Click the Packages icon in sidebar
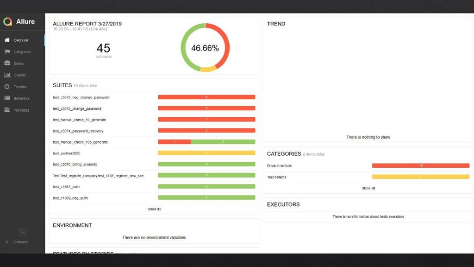Image resolution: width=474 pixels, height=267 pixels. click(7, 110)
